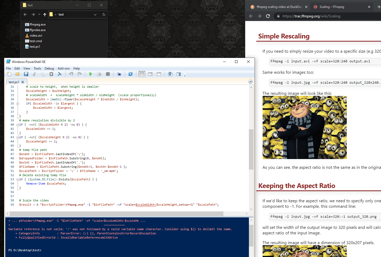Start PowerShell in a separate window icon
This screenshot has width=381, height=257.
click(130, 74)
